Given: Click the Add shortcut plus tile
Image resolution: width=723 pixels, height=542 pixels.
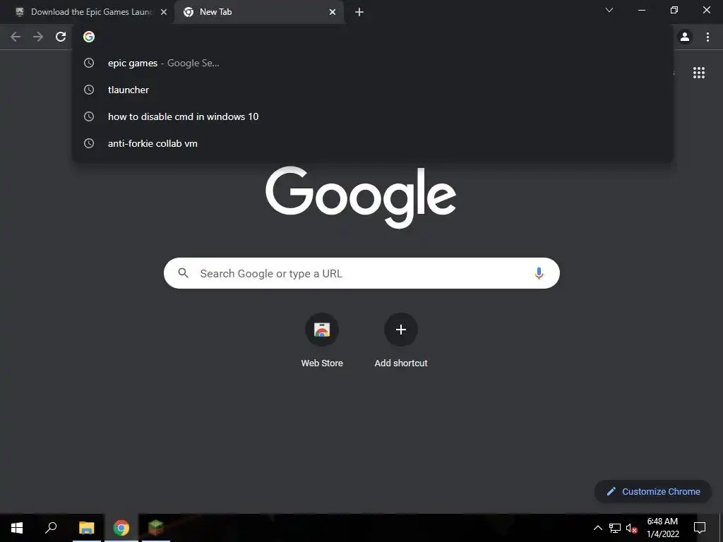Looking at the screenshot, I should pyautogui.click(x=401, y=330).
